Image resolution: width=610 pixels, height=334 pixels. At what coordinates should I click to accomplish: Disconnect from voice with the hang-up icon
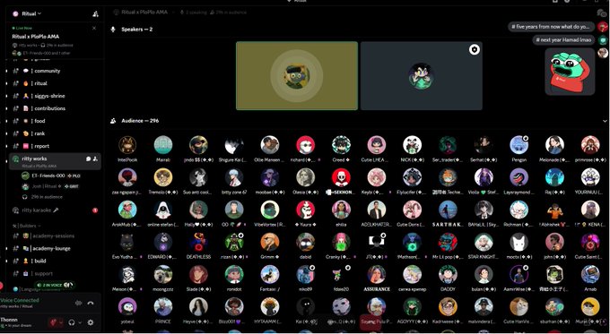[91, 303]
